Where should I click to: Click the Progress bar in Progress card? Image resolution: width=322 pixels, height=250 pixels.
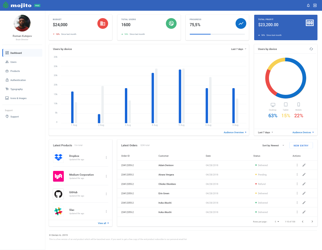pos(217,34)
